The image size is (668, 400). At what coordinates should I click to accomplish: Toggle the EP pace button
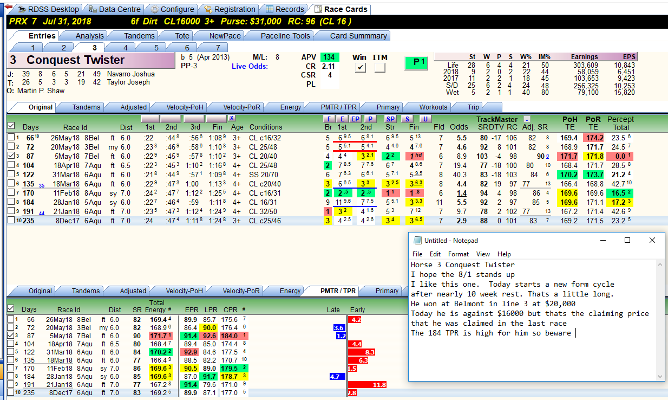coord(356,119)
